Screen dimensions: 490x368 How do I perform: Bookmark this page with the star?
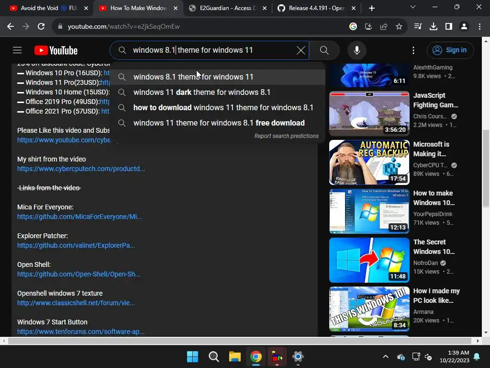[x=399, y=27]
